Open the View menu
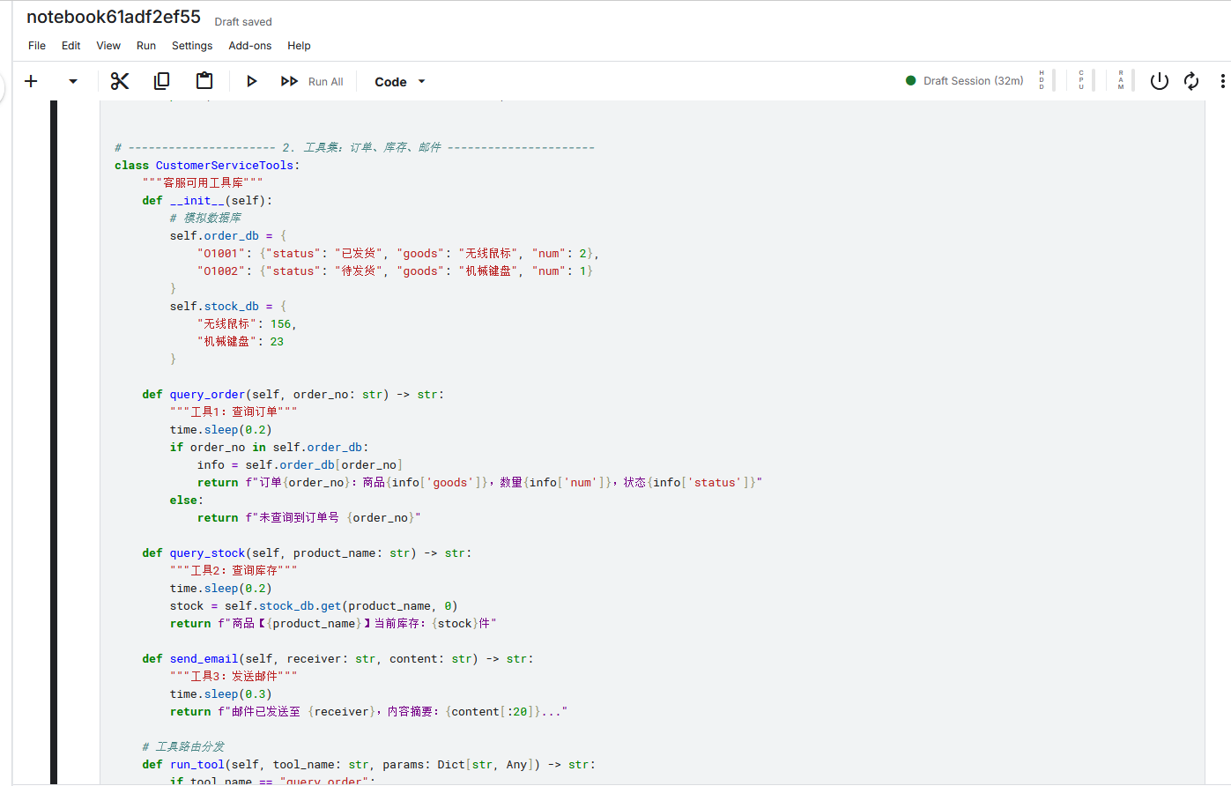The width and height of the screenshot is (1231, 786). (x=108, y=46)
